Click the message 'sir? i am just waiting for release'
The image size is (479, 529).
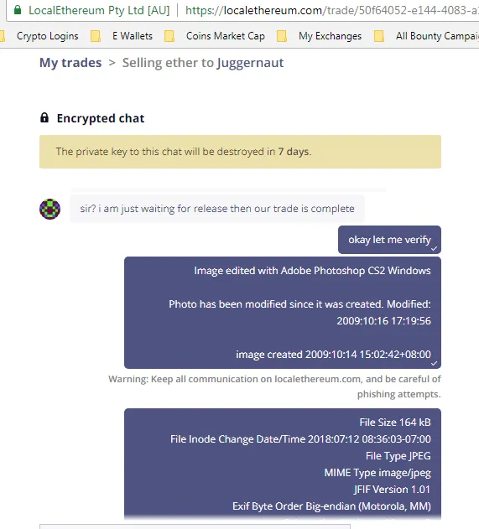pyautogui.click(x=217, y=209)
